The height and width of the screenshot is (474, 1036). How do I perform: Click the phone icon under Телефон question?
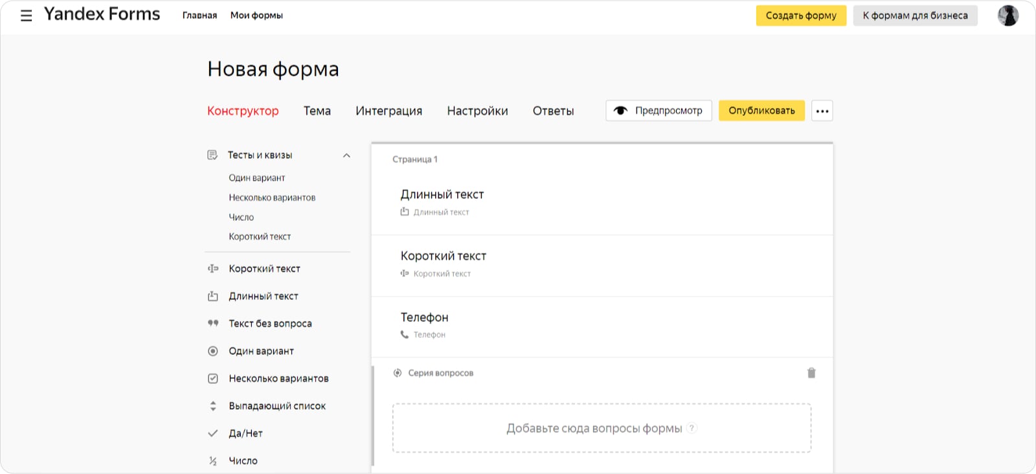pos(405,335)
